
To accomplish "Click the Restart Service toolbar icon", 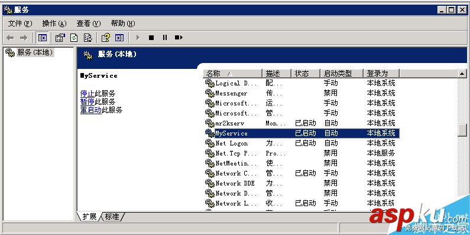I will point(179,38).
